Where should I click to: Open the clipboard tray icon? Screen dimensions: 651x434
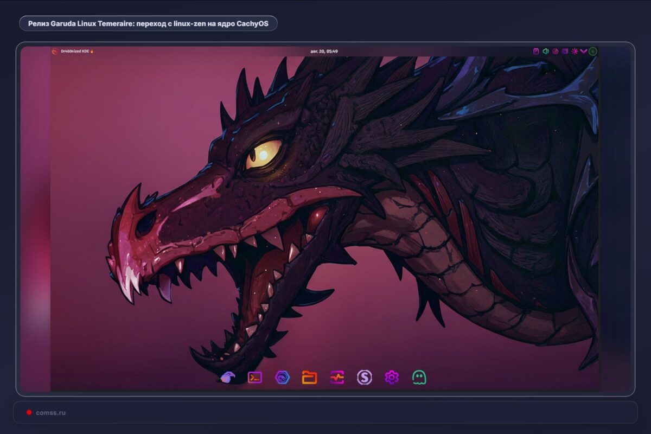pos(536,51)
